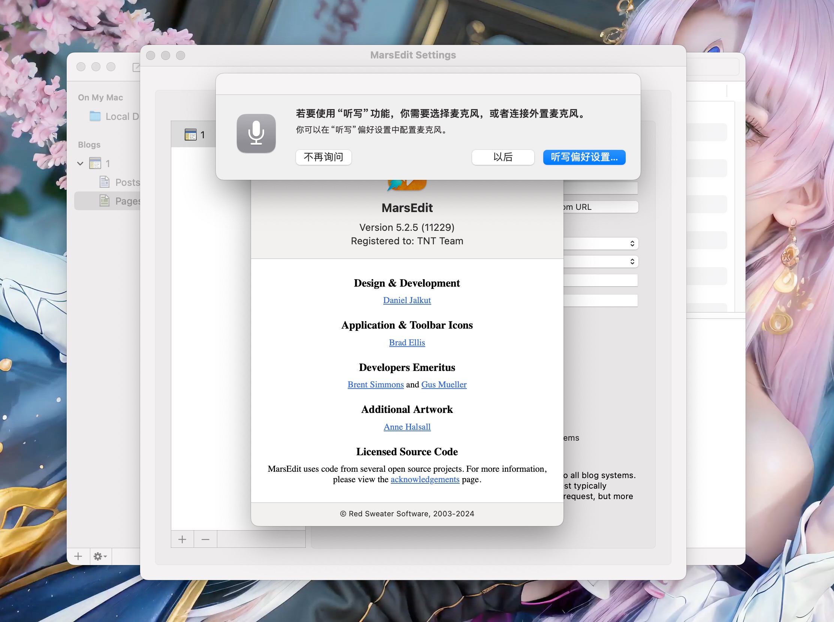The height and width of the screenshot is (622, 834).
Task: Collapse the blog 1 tree in sidebar
Action: click(x=80, y=163)
